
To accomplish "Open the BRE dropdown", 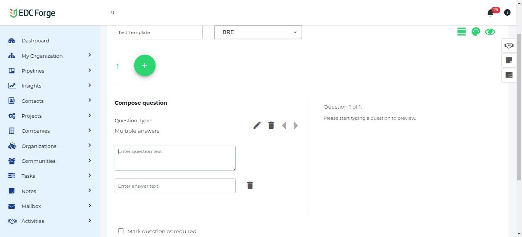I will click(258, 32).
